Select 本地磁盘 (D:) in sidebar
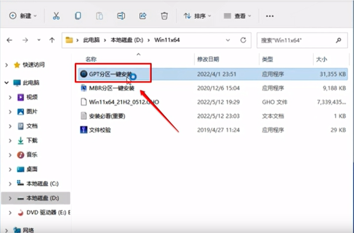 [x=35, y=198]
